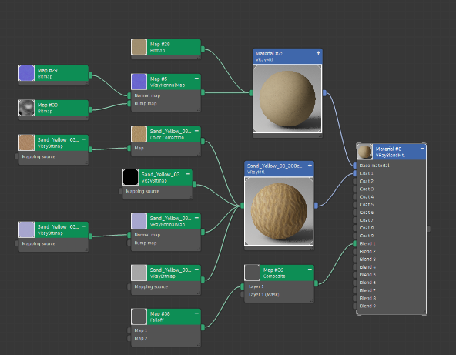Image resolution: width=456 pixels, height=355 pixels.
Task: Expand the Material #25 VRayMtl node
Action: (318, 53)
